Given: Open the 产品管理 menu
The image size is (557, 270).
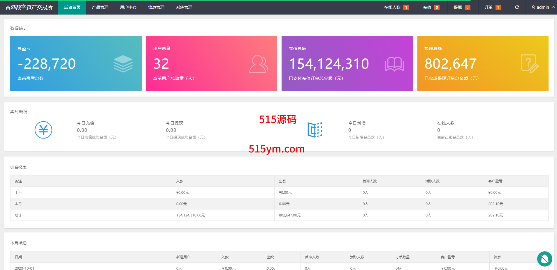Looking at the screenshot, I should pyautogui.click(x=100, y=7).
